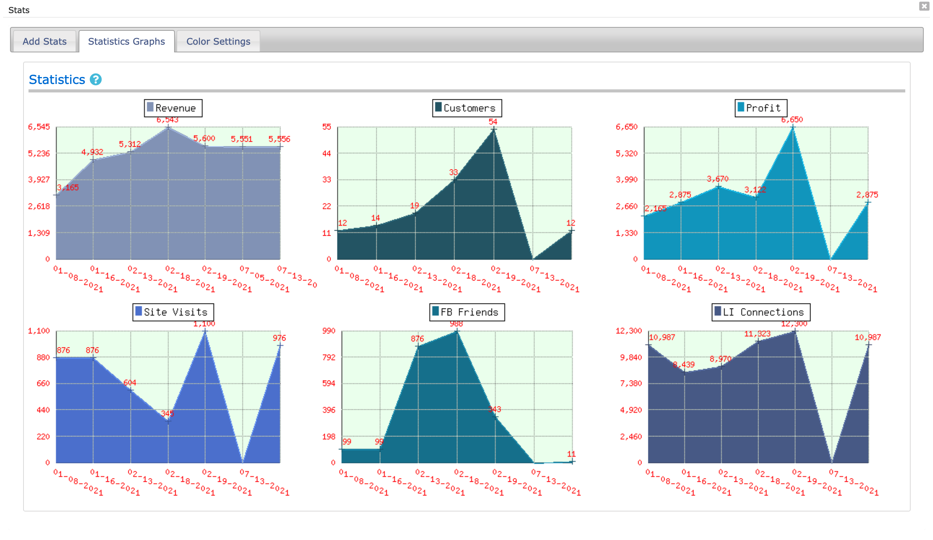The height and width of the screenshot is (540, 933).
Task: Switch to the Add Stats tab
Action: pos(44,41)
